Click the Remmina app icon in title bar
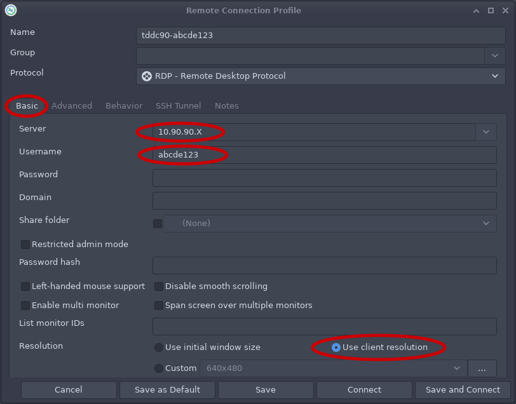The image size is (516, 404). click(10, 10)
